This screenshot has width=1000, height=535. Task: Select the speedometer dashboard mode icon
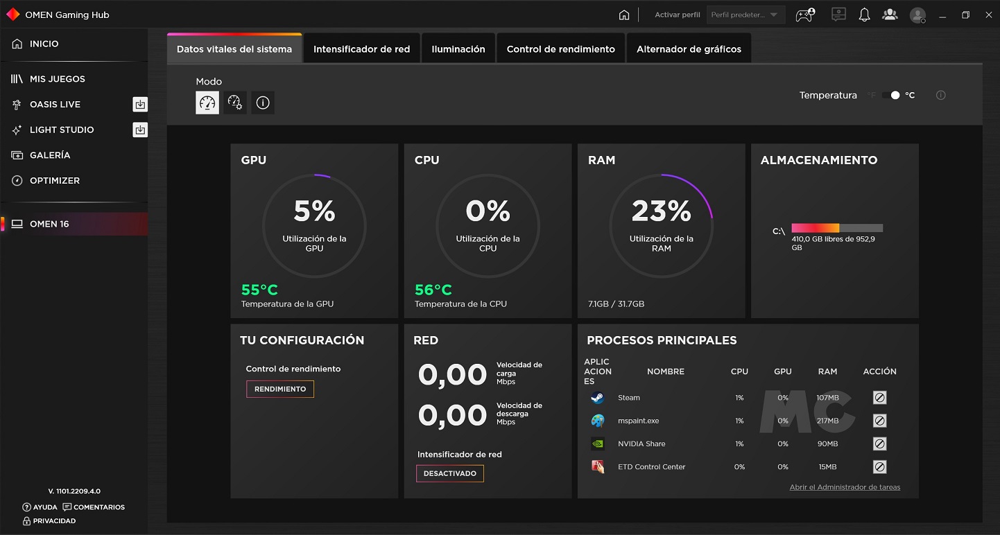pos(207,103)
